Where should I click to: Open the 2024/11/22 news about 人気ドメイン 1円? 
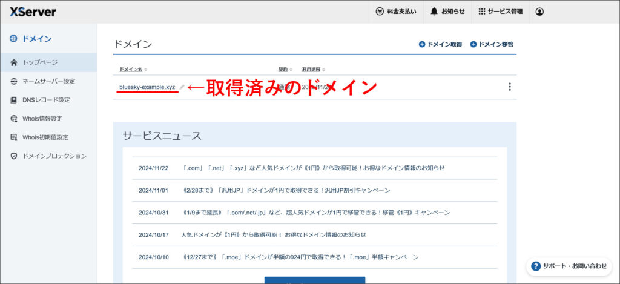point(314,168)
